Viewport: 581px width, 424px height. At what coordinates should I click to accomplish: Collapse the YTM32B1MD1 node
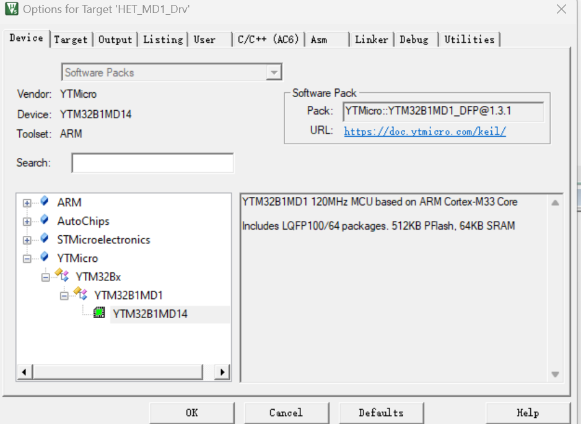[64, 295]
